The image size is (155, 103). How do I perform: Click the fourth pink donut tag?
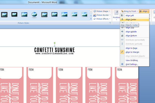pos(99,85)
